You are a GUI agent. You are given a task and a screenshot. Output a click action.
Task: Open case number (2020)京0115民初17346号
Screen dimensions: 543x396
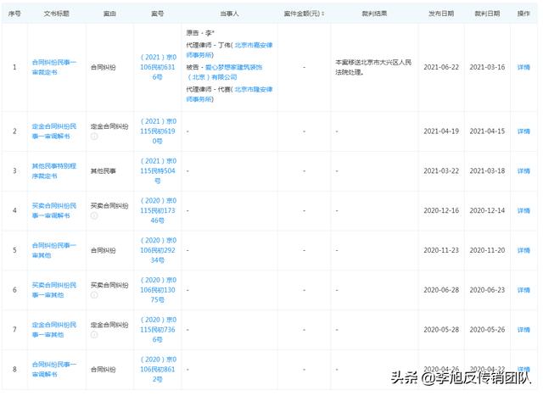pos(158,210)
